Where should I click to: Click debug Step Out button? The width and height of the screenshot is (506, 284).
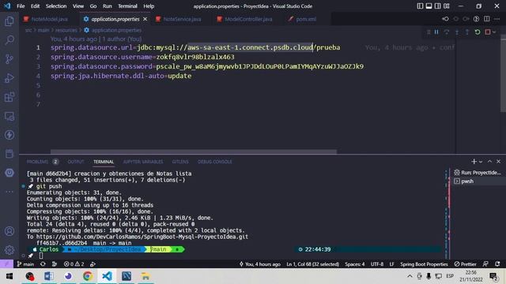(467, 32)
